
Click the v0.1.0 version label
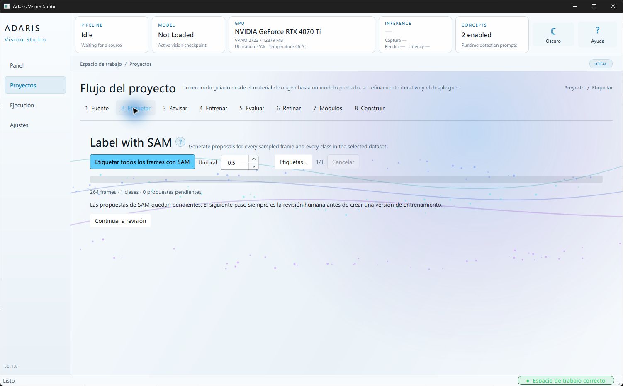[11, 366]
